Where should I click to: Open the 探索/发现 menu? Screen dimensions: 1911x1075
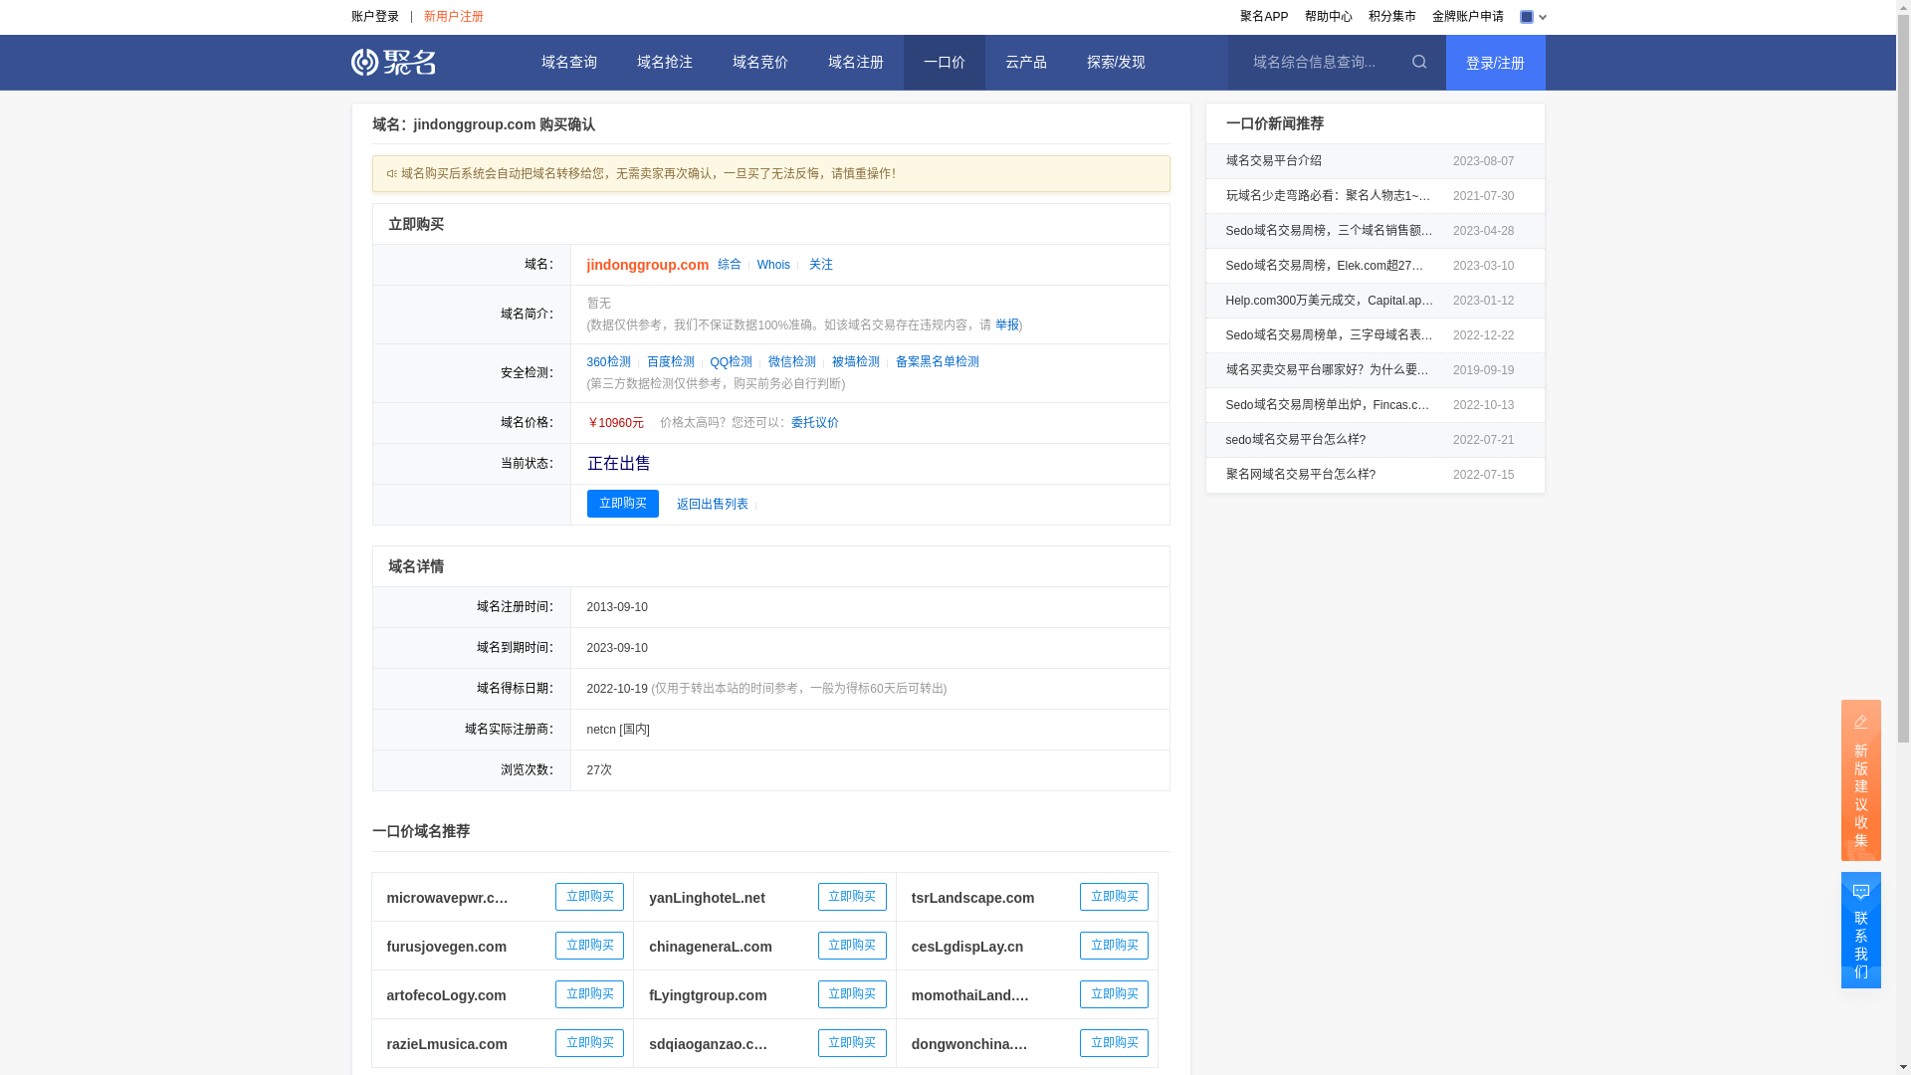tap(1115, 62)
